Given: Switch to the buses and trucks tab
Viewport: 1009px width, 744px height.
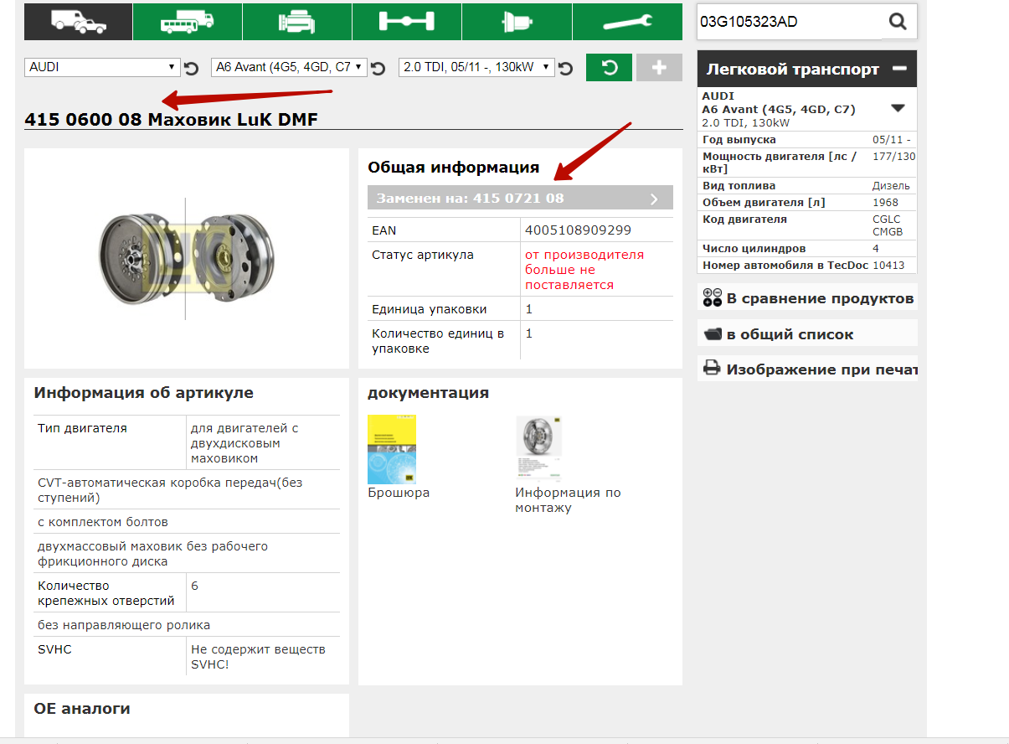Looking at the screenshot, I should 188,21.
